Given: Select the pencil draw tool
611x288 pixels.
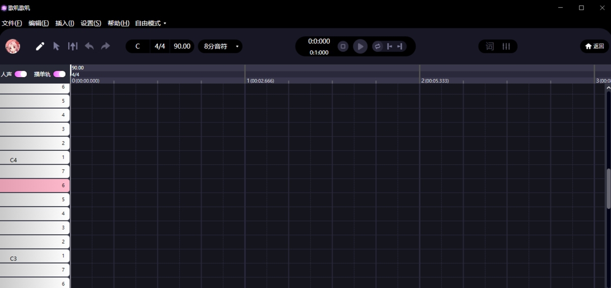Looking at the screenshot, I should [x=40, y=47].
